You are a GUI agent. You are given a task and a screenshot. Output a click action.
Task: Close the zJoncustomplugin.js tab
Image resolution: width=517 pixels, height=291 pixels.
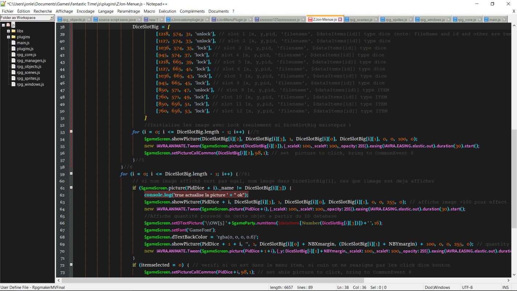[x=207, y=20]
